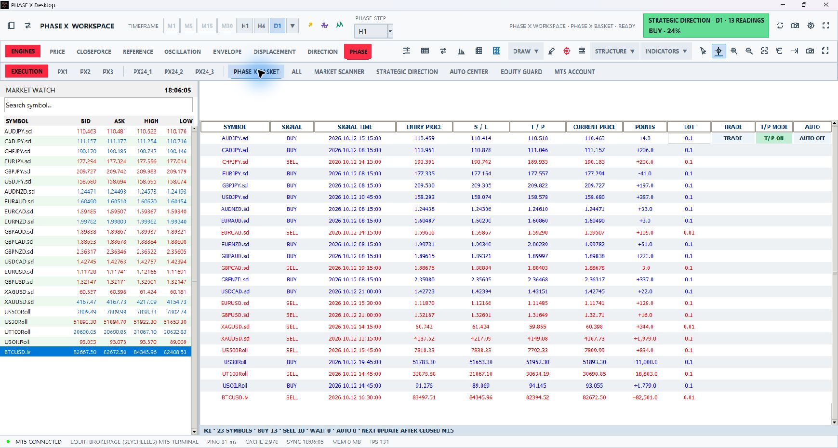The image size is (838, 448).
Task: Open the EQUITY GUARD tab
Action: click(x=521, y=72)
